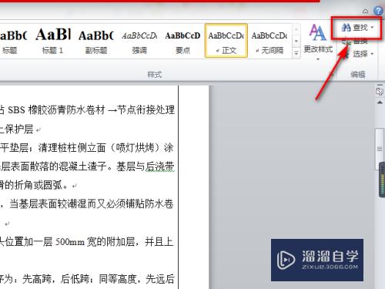Click text '的折角或圆弧' in document
The height and width of the screenshot is (289, 385).
pyautogui.click(x=34, y=185)
